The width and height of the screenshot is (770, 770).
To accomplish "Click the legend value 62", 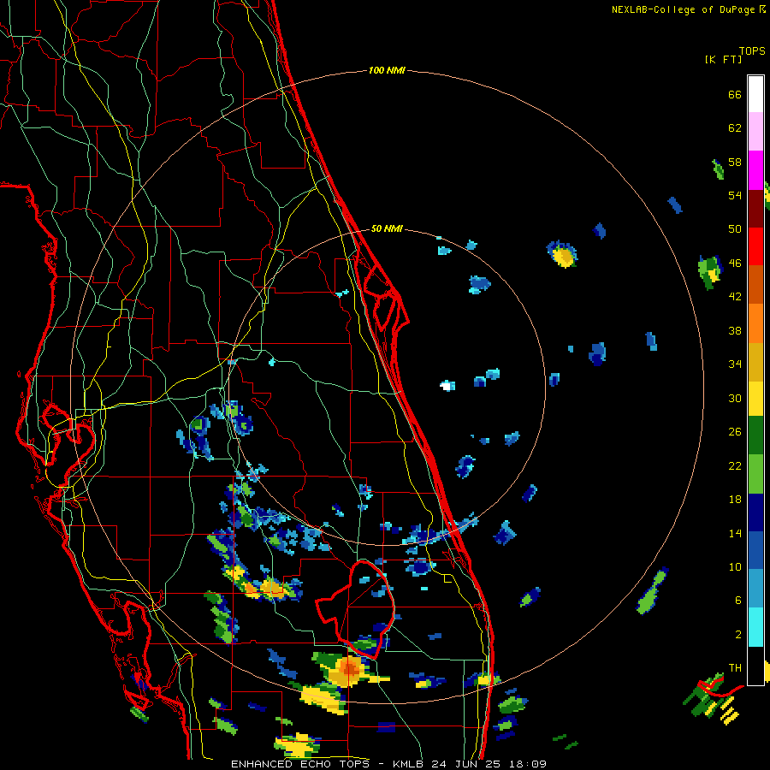I will (x=735, y=128).
